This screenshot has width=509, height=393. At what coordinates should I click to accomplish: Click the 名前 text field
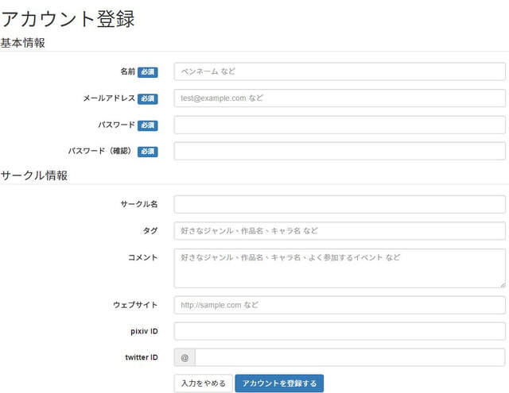(340, 71)
